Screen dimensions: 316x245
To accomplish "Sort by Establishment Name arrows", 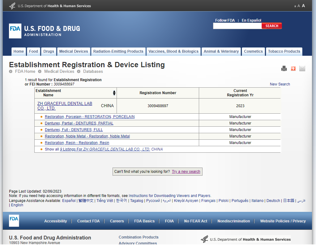I will tap(114, 93).
